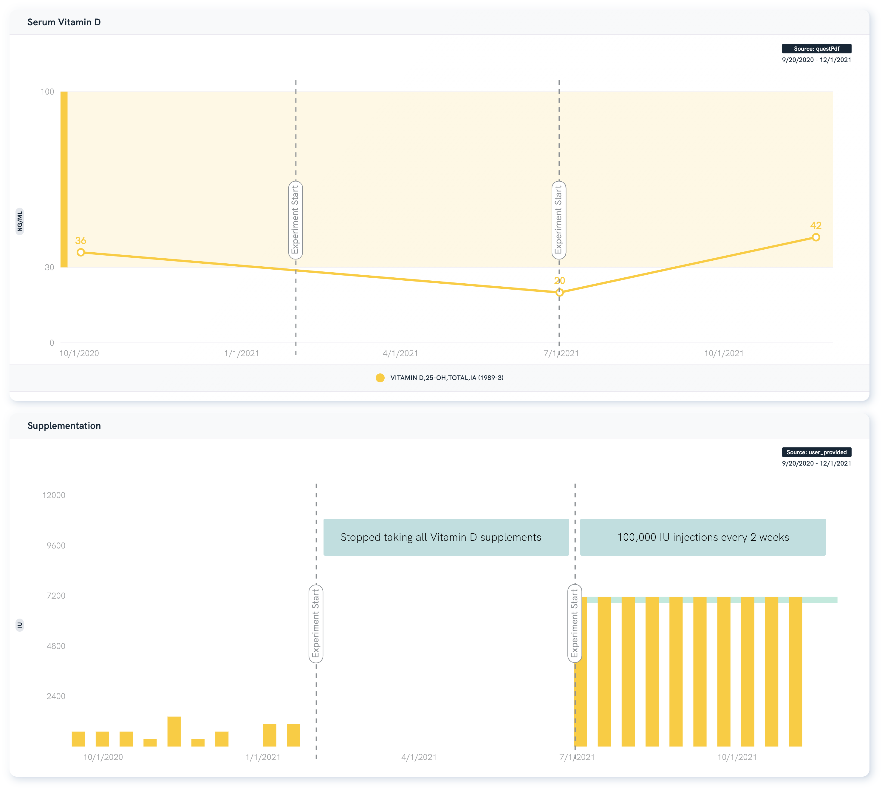The image size is (882, 788).
Task: Click the last tall injection bar after 10/1/2021
Action: click(796, 672)
